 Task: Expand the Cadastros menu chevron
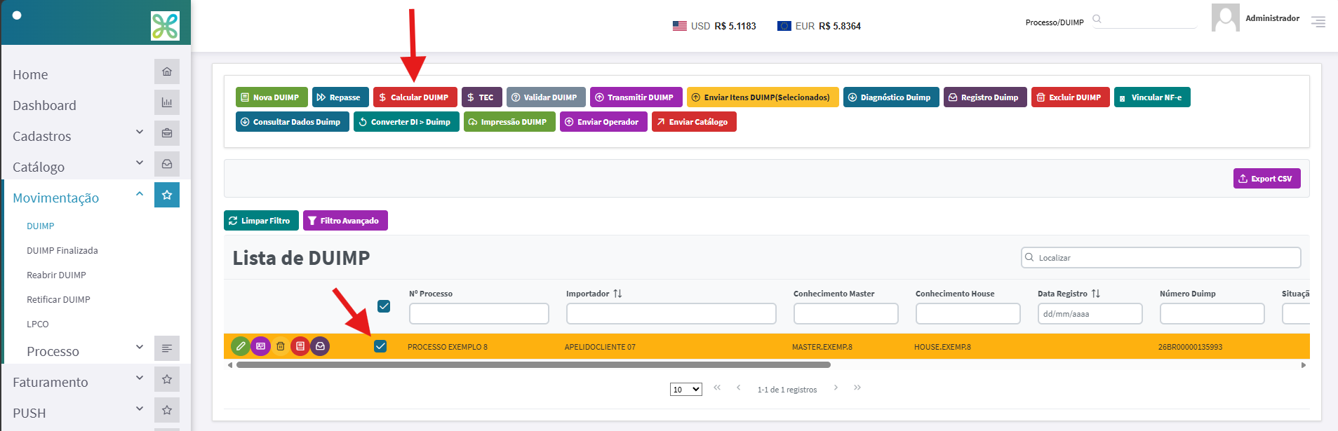140,132
